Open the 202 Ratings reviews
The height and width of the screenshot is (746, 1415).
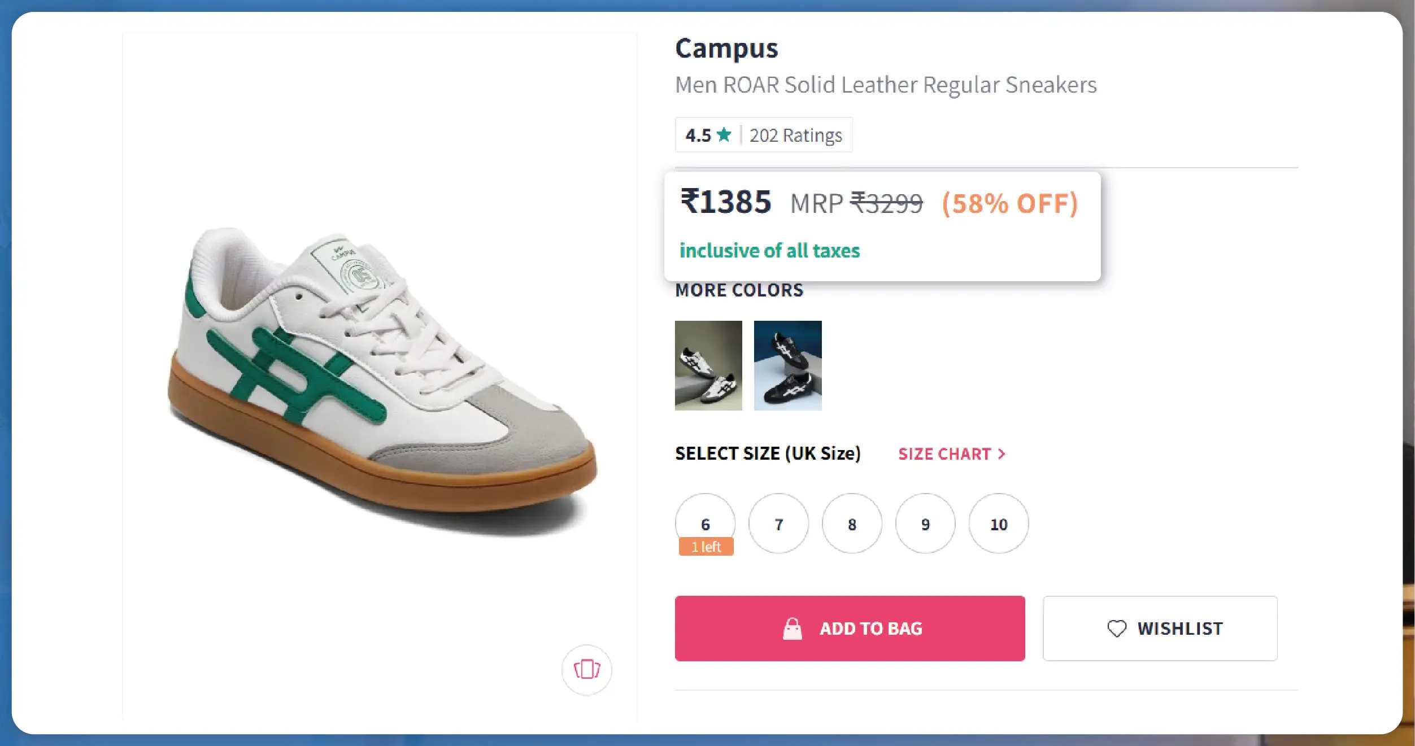pyautogui.click(x=795, y=136)
